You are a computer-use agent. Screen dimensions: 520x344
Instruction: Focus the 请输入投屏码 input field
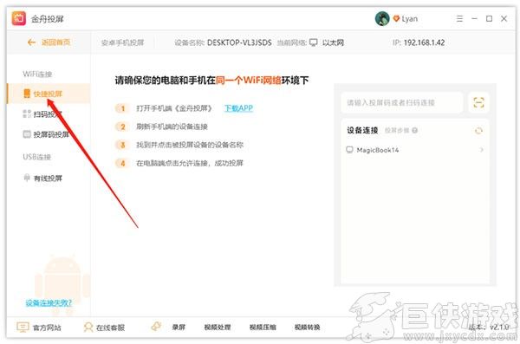point(401,102)
